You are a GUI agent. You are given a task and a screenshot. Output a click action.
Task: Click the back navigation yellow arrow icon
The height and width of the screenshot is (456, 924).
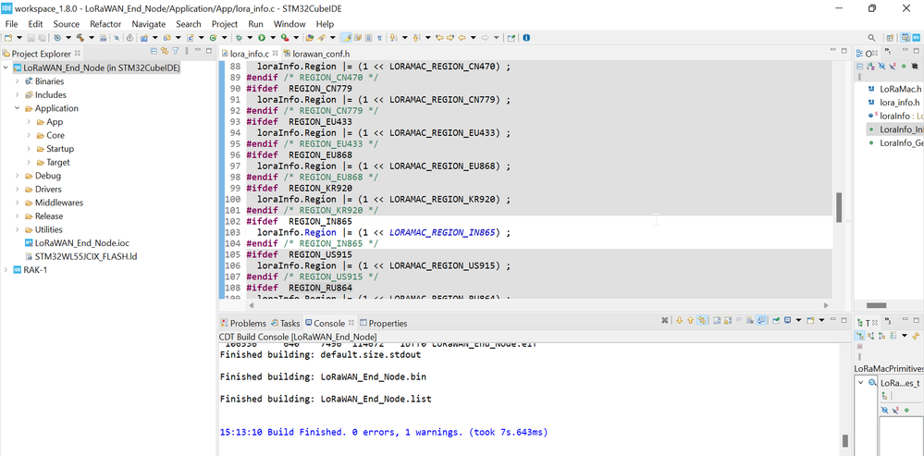(462, 37)
